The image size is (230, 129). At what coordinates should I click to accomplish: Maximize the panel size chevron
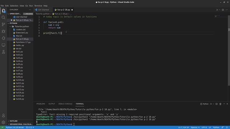coord(224,104)
